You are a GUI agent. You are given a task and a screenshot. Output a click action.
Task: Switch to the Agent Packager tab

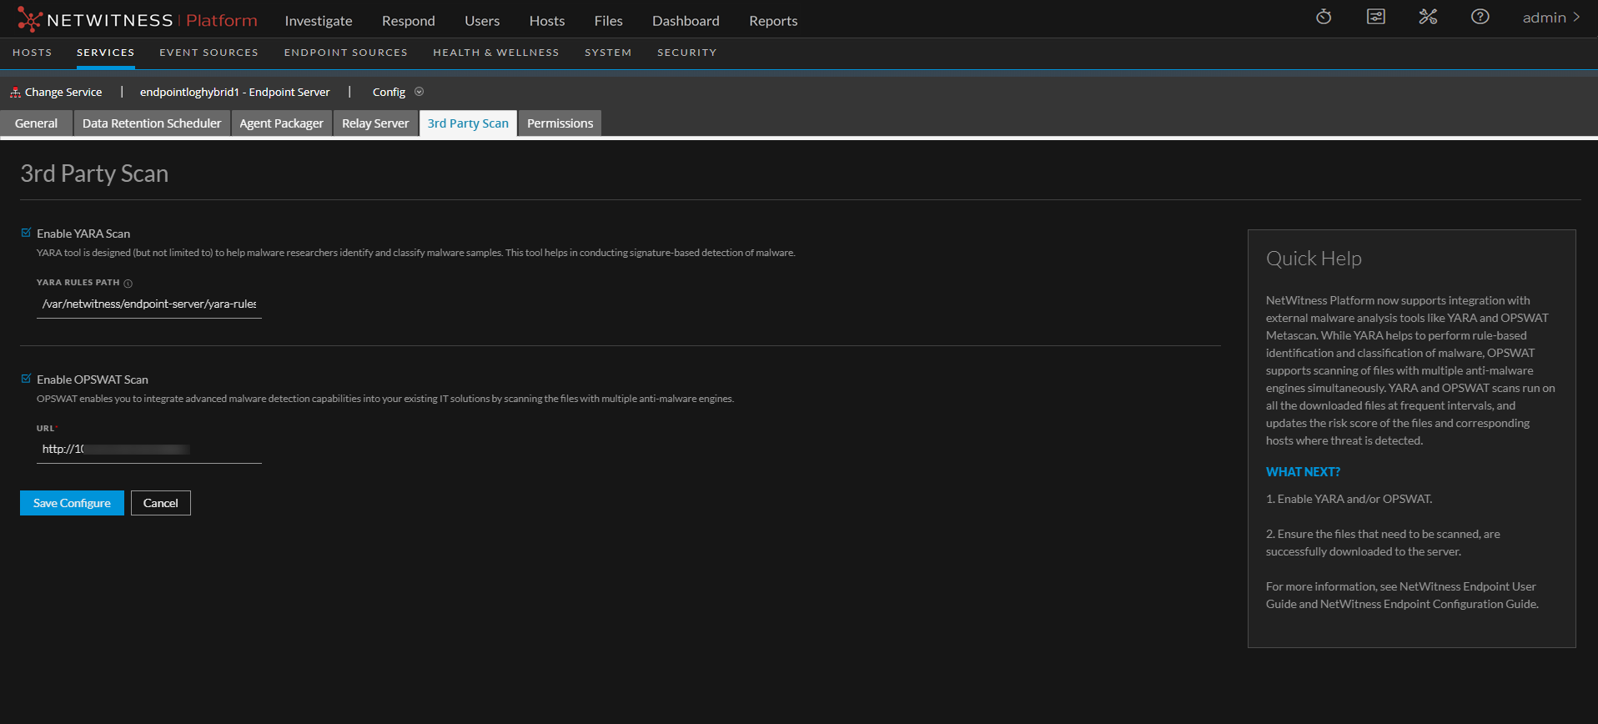coord(281,123)
